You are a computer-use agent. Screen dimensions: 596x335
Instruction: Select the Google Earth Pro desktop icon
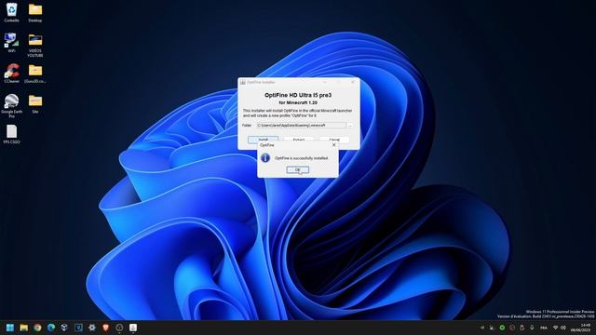tap(12, 106)
